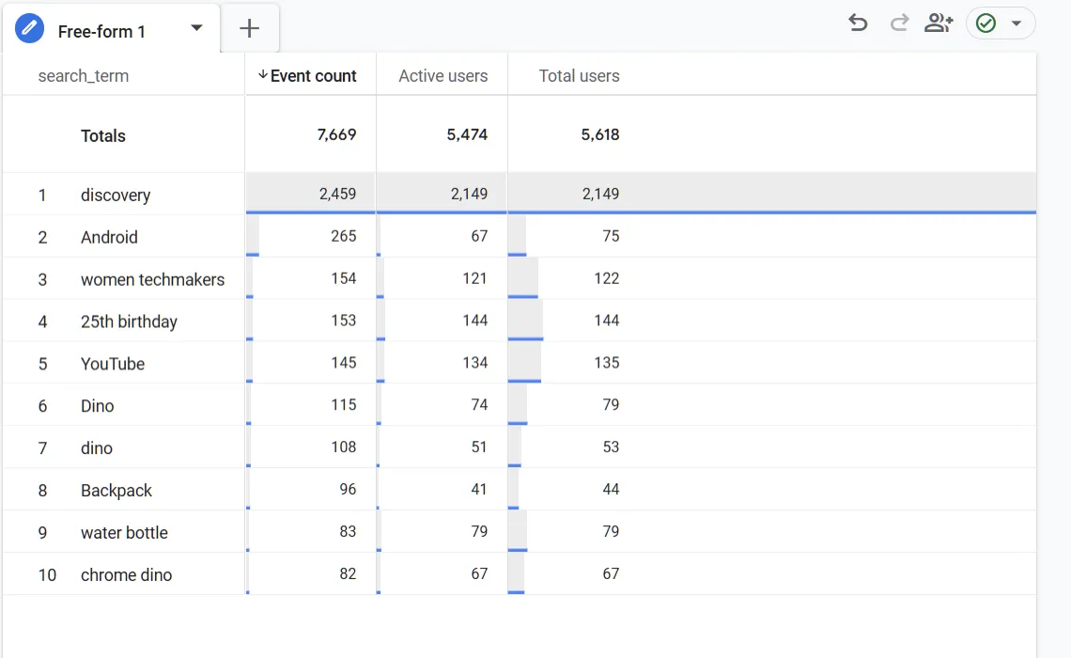Expand the dropdown next to the green checkmark
Image resolution: width=1071 pixels, height=658 pixels.
click(1017, 23)
